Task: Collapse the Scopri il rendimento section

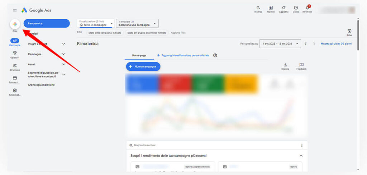Action: (301, 156)
